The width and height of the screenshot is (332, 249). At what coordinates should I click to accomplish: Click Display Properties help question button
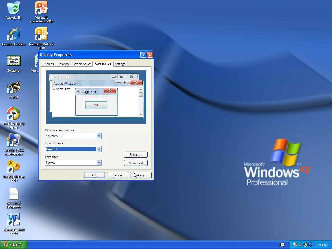pos(143,55)
